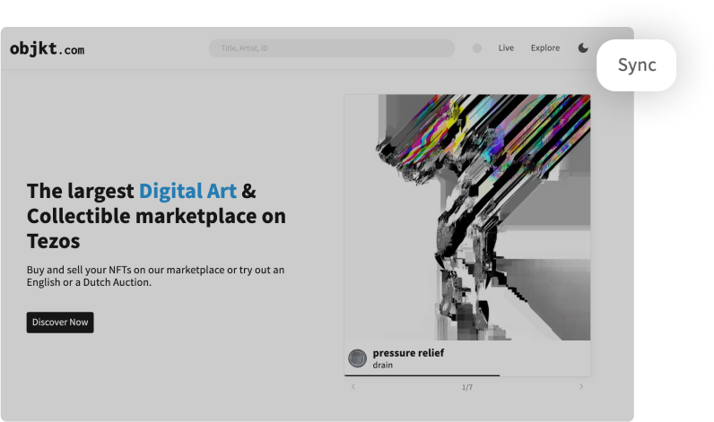Open the pressure relief artwork image
The width and height of the screenshot is (714, 422).
click(x=467, y=218)
